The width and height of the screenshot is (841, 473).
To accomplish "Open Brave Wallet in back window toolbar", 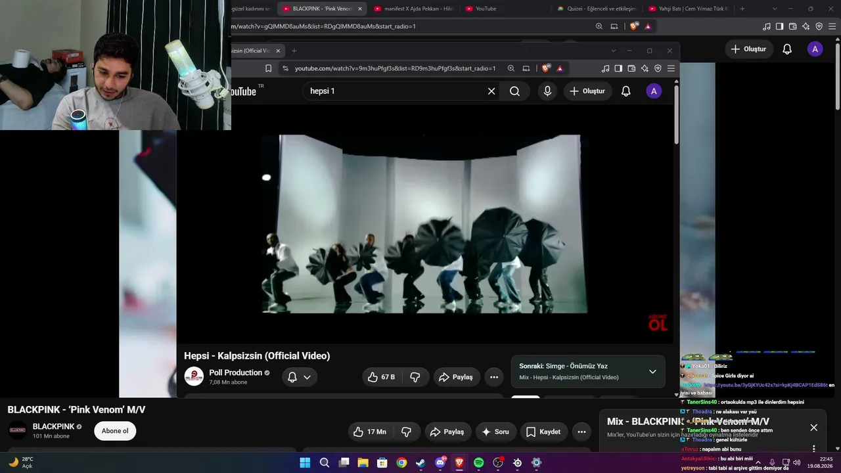I will (793, 26).
